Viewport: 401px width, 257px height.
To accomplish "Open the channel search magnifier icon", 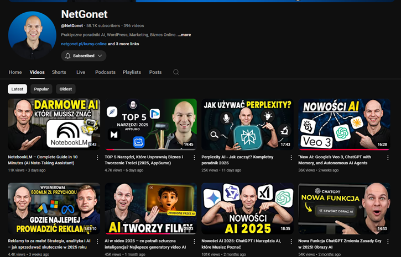I will 176,72.
